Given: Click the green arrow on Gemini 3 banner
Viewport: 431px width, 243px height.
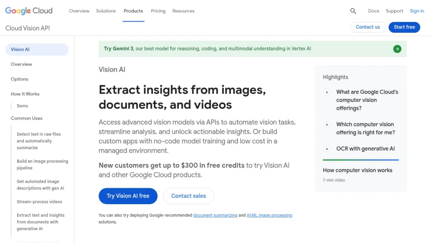Looking at the screenshot, I should [397, 49].
